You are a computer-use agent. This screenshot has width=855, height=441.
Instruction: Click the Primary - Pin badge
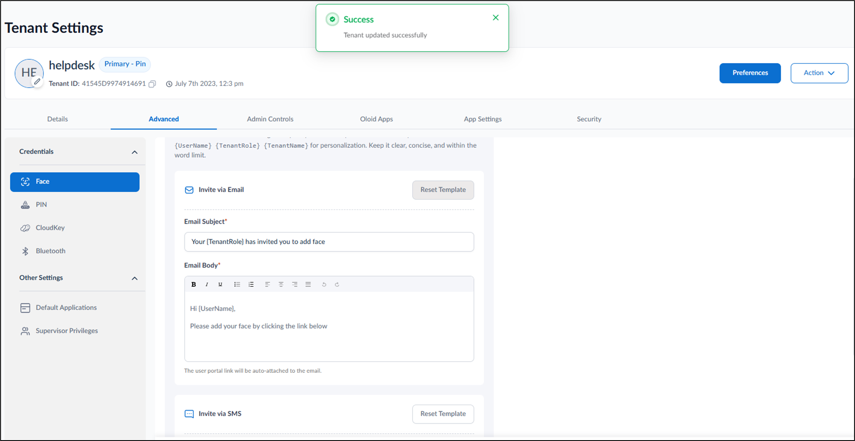coord(125,64)
